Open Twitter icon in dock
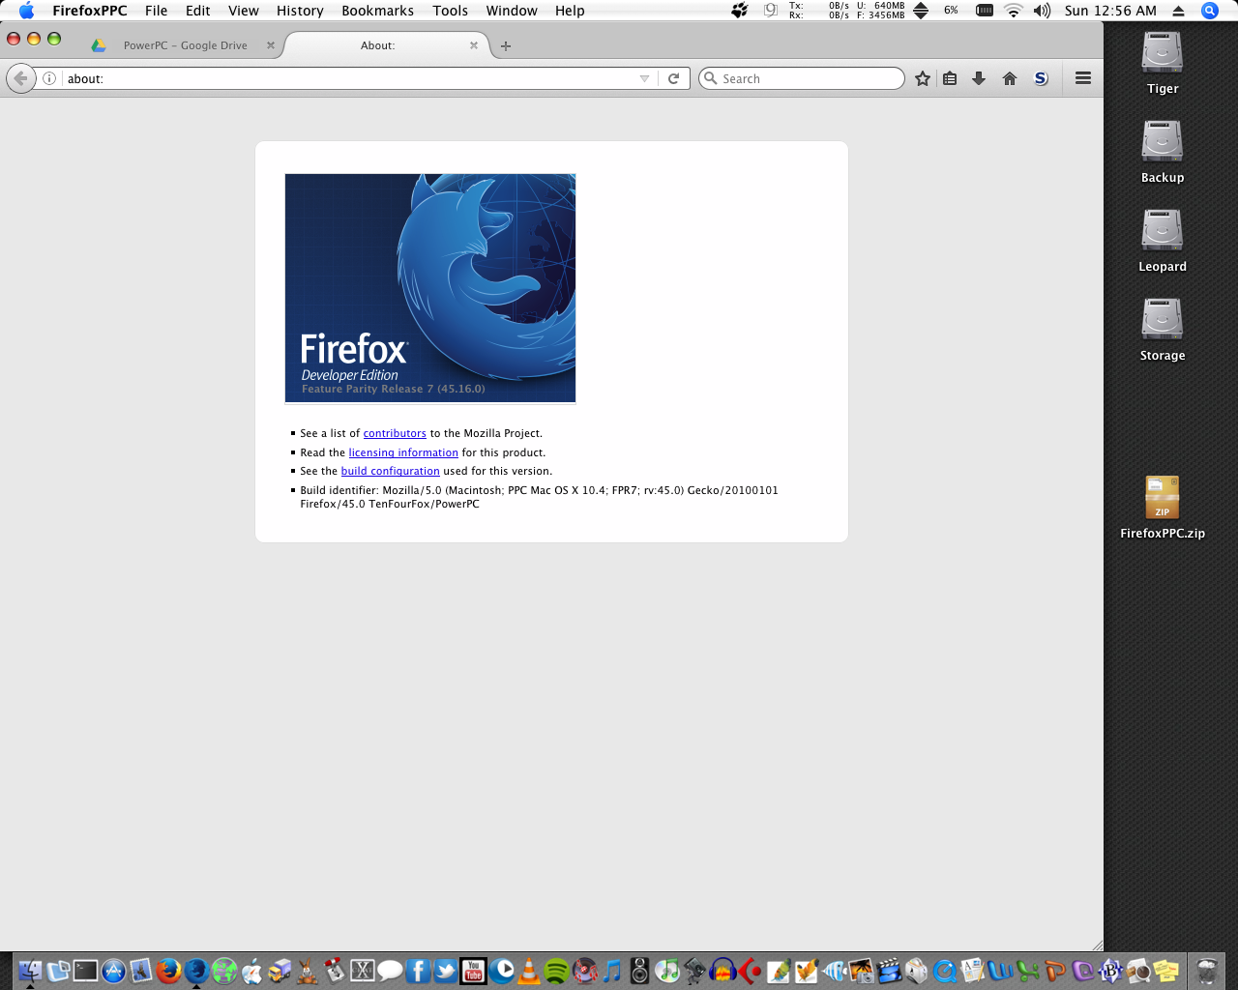This screenshot has width=1238, height=990. [445, 971]
